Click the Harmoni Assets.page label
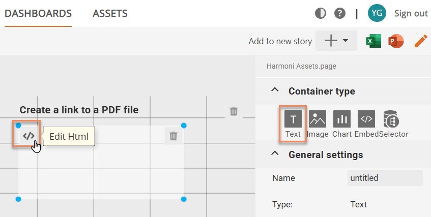 [301, 66]
